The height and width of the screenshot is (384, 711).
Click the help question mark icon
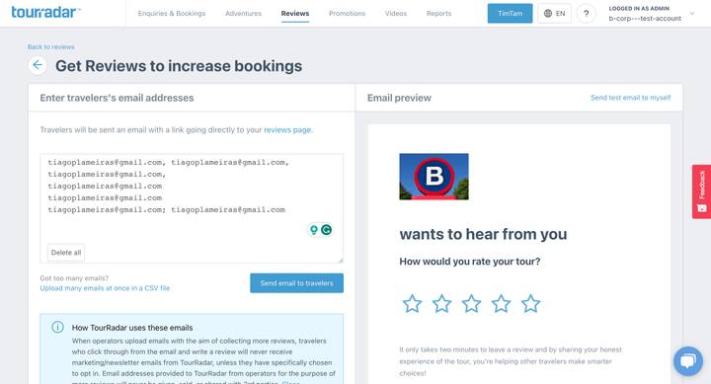coord(586,14)
